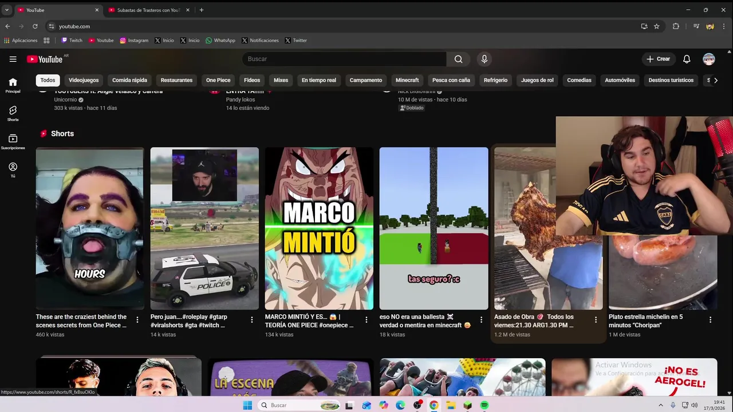The height and width of the screenshot is (412, 733).
Task: Open options for the MARCO MINTIÓ short
Action: coord(366,320)
